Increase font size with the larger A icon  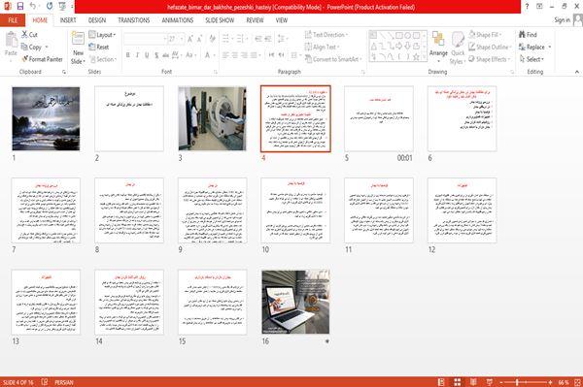pyautogui.click(x=190, y=39)
